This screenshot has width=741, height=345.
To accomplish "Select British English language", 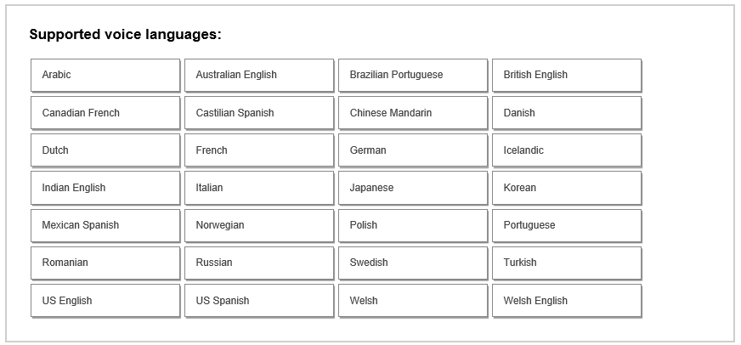I will (x=567, y=75).
